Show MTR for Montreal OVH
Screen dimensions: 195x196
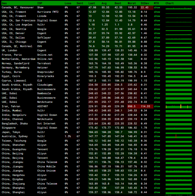157,46
